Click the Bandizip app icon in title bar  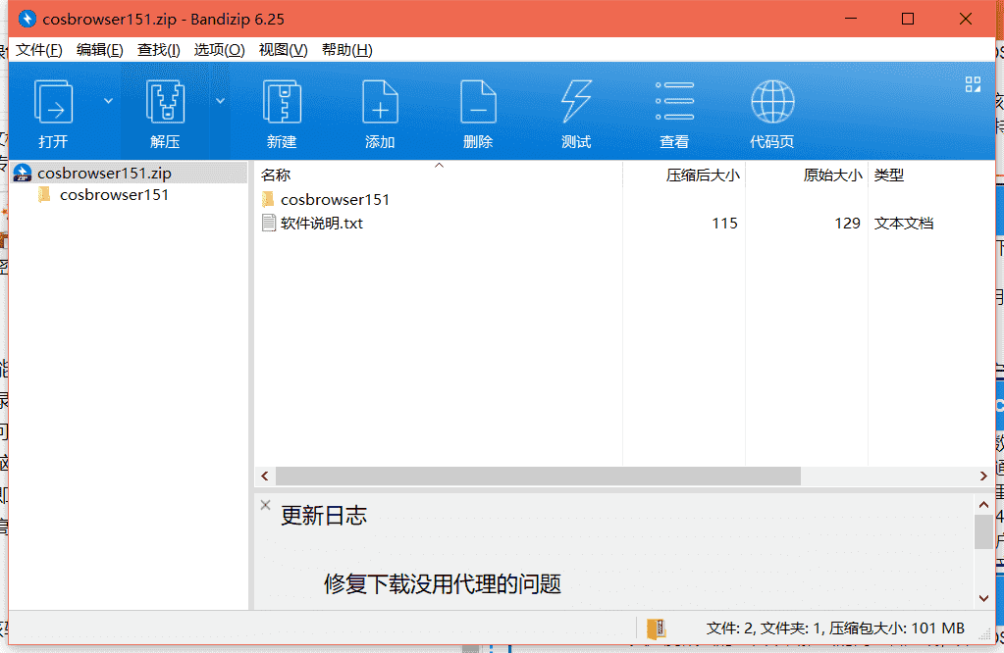[26, 20]
